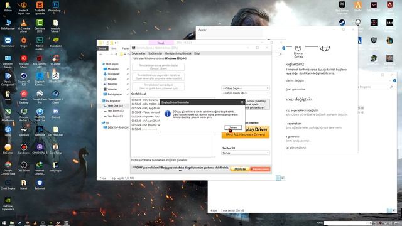
Task: Open the Türkçe language dropdown
Action: (246, 153)
